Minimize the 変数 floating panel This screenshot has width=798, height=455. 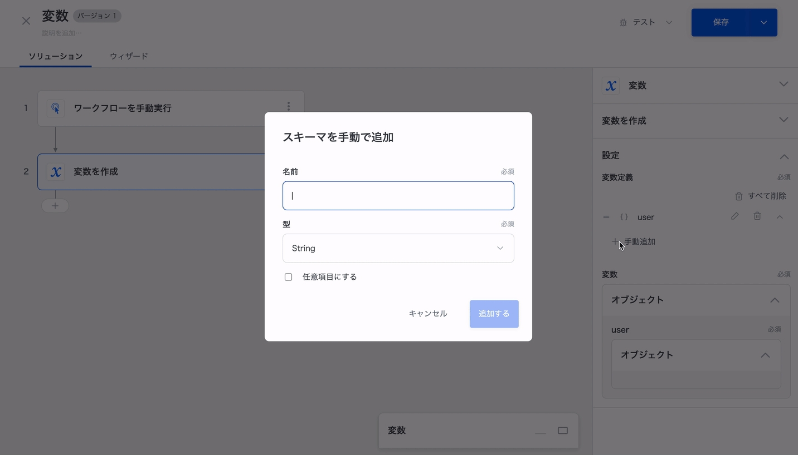[540, 431]
